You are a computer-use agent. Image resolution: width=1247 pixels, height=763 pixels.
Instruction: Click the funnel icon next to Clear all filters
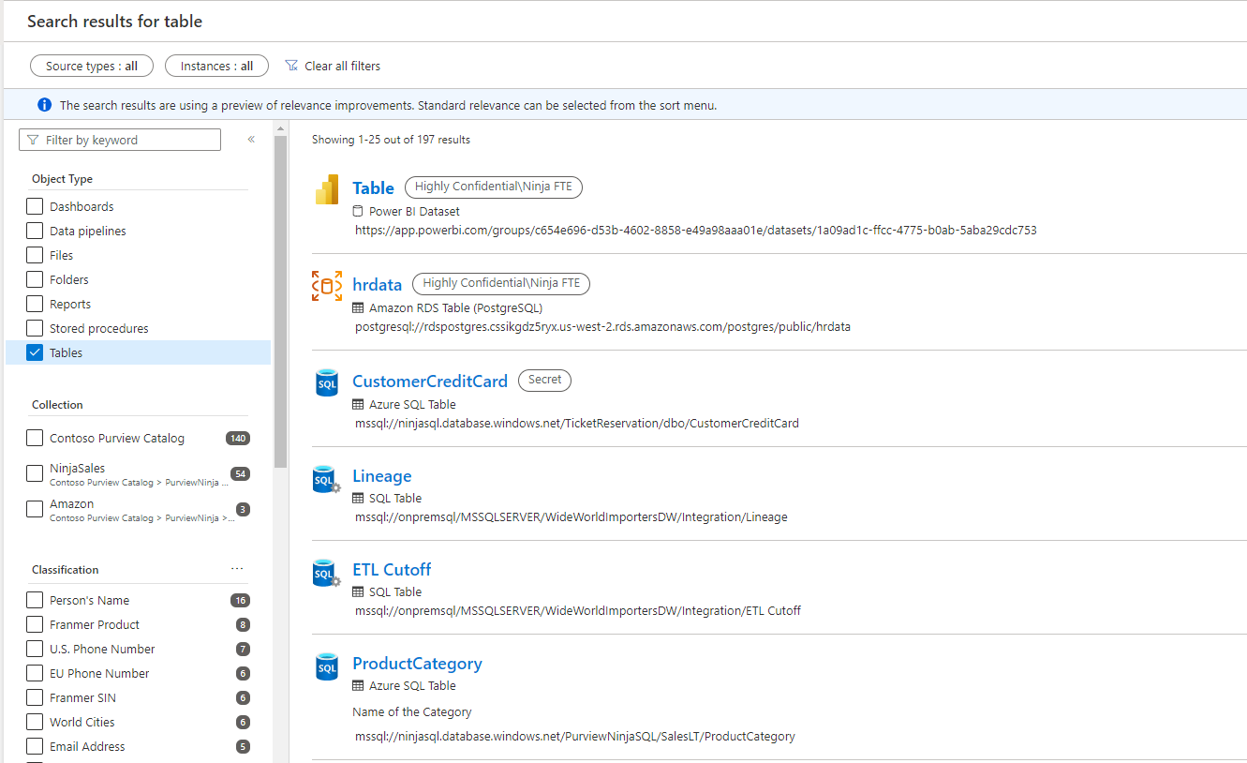click(x=291, y=66)
